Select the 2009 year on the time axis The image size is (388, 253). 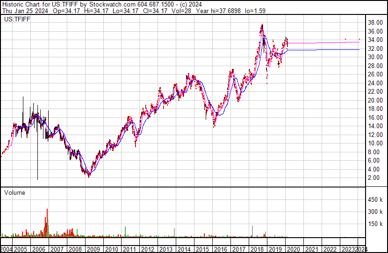[x=93, y=249]
